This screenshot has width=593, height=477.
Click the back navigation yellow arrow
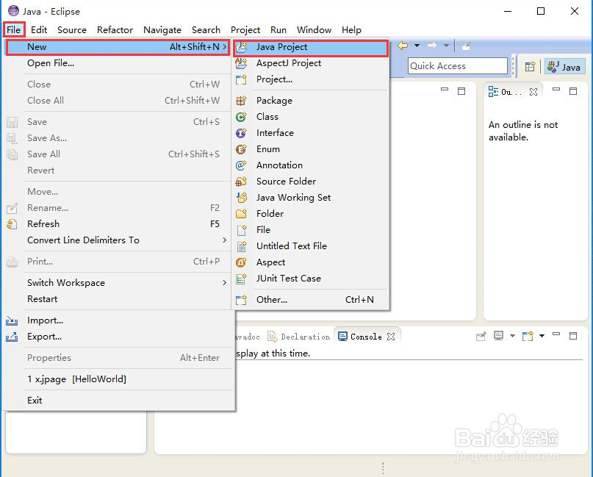point(403,46)
